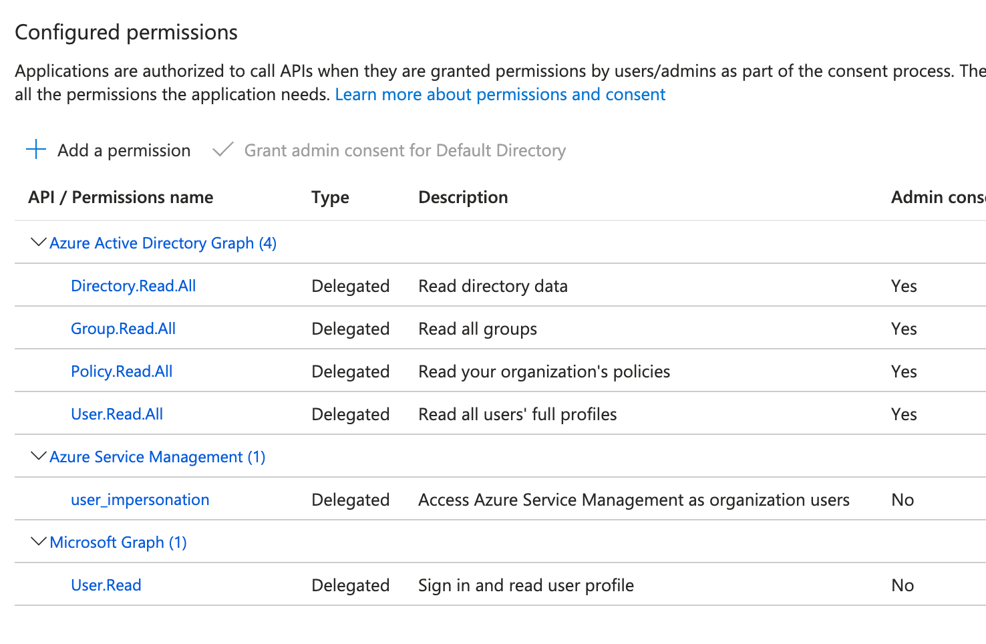Click 'Sign in and read user profile' description

pos(526,585)
